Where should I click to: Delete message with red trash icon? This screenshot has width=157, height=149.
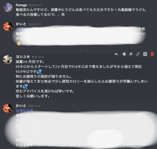[152, 54]
